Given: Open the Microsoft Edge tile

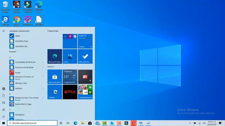Looking at the screenshot, I should [55, 56].
